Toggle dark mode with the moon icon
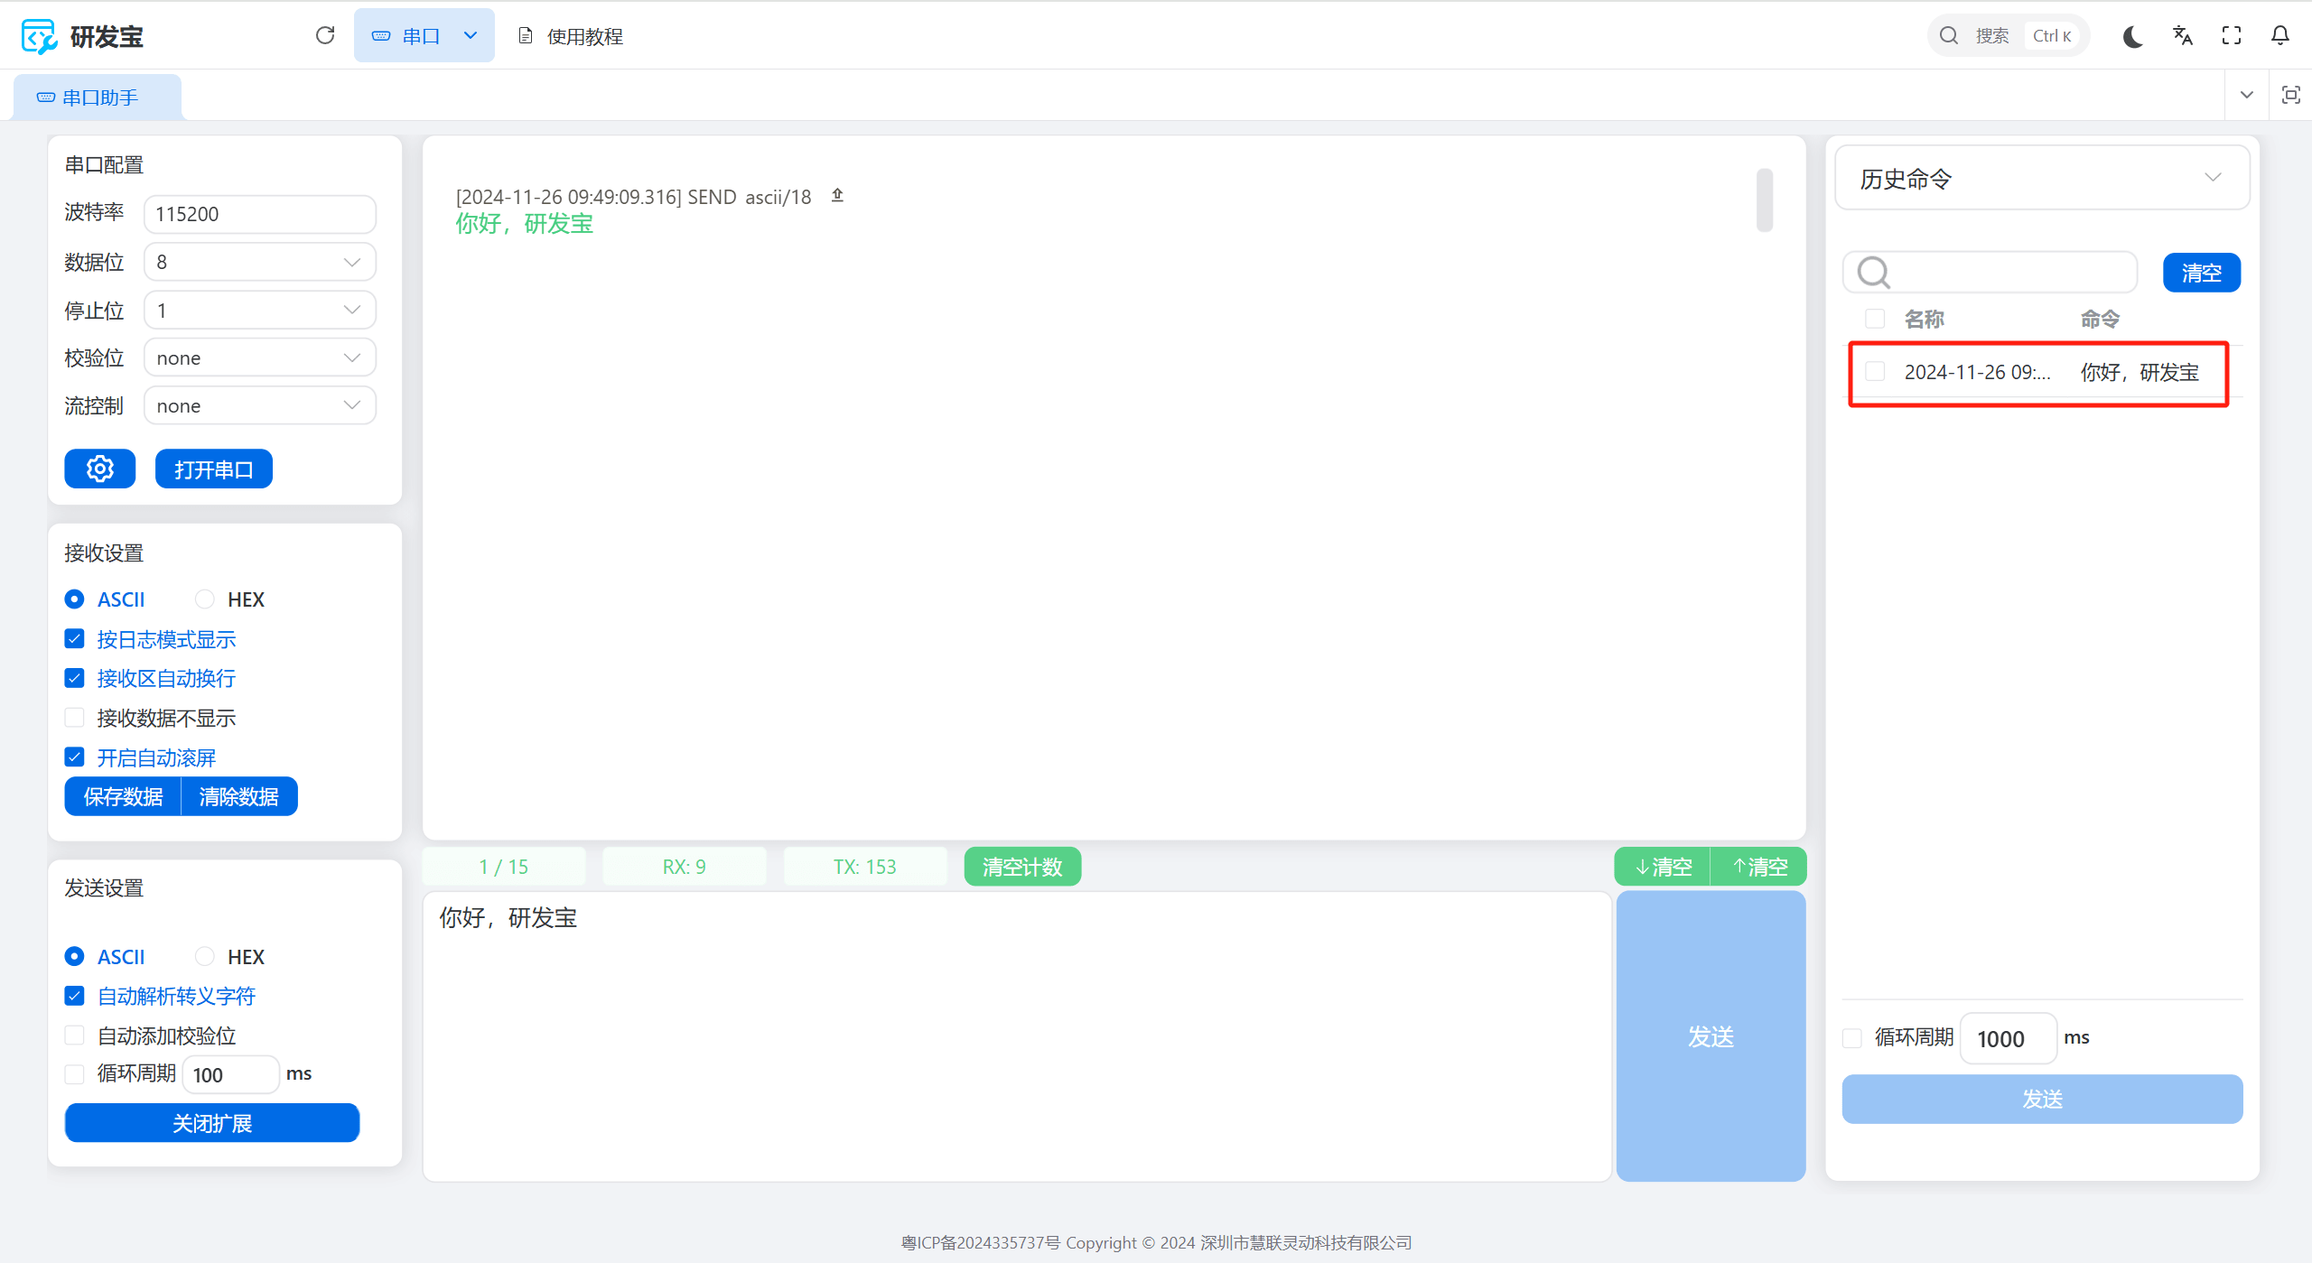The width and height of the screenshot is (2312, 1263). coord(2133,36)
